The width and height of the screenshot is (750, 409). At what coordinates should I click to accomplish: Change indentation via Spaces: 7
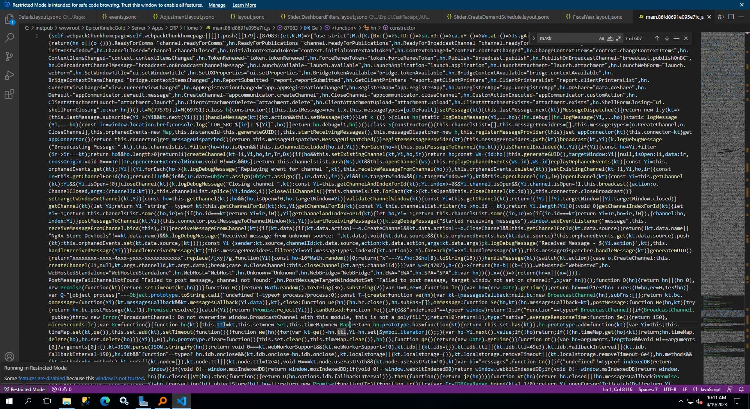click(648, 389)
